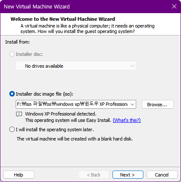The image size is (181, 182).
Task: Select Installer disc image file (iso) option
Action: point(12,94)
